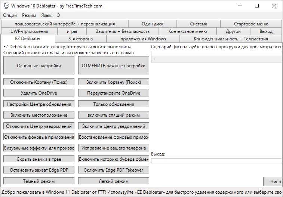Select the Система tab

[199, 24]
